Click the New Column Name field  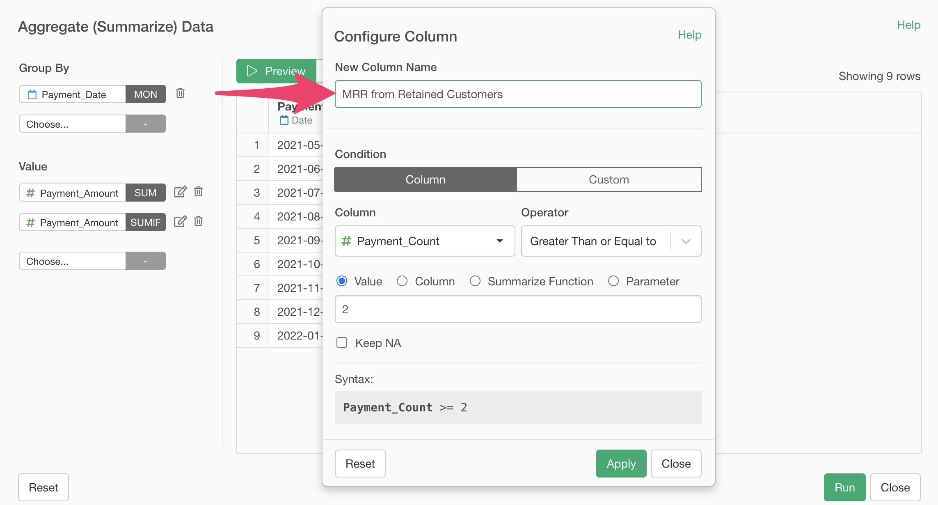tap(518, 94)
